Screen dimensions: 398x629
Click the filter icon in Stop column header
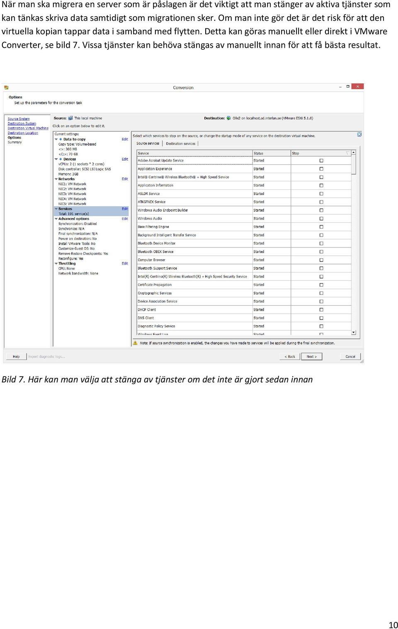click(348, 153)
